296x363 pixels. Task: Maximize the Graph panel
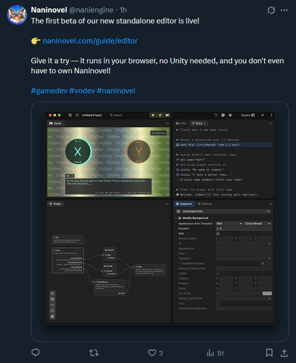[167, 204]
